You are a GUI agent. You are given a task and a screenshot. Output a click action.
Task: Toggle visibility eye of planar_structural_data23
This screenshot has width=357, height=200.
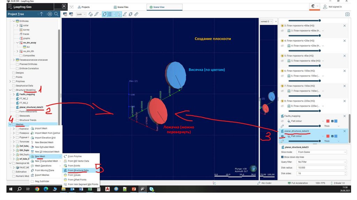282,136
